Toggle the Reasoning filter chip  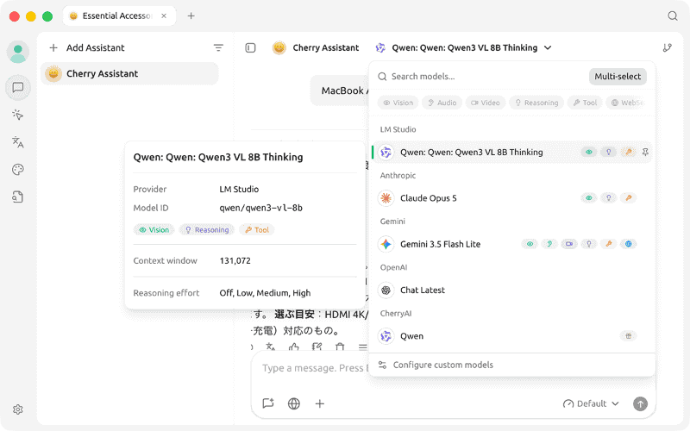click(536, 103)
